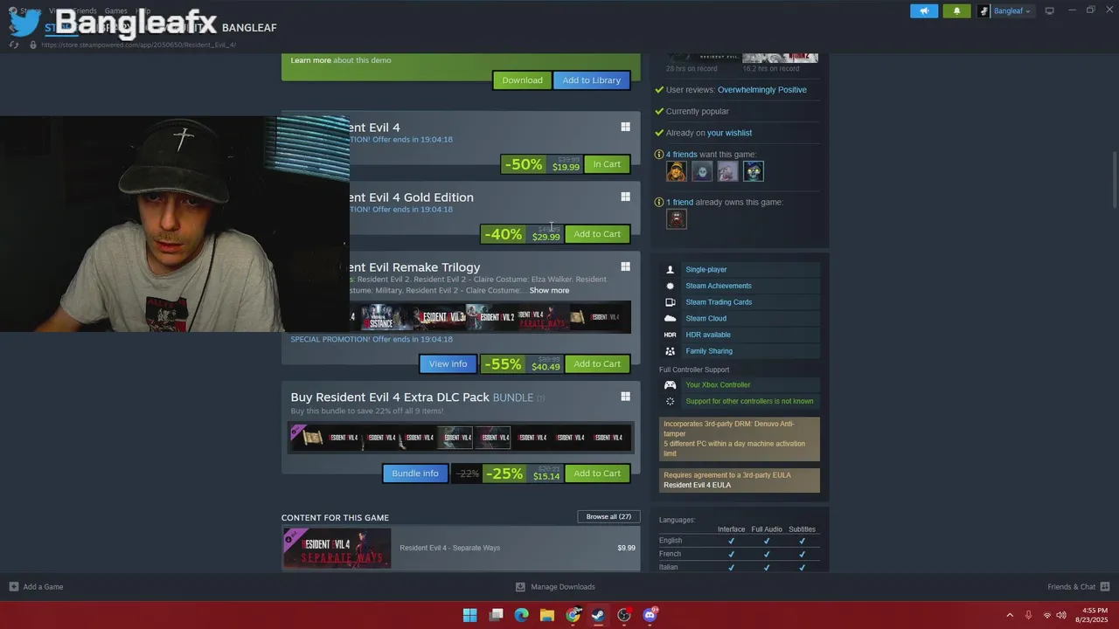Viewport: 1119px width, 629px height.
Task: Click the HDR available badge icon
Action: pos(670,335)
